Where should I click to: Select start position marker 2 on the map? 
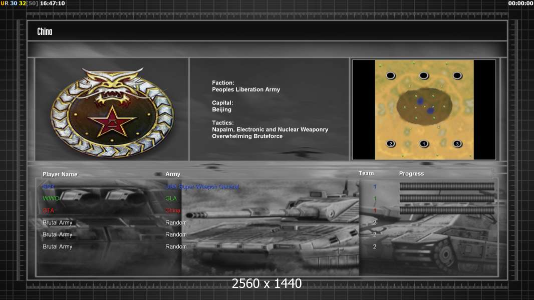[x=391, y=143]
